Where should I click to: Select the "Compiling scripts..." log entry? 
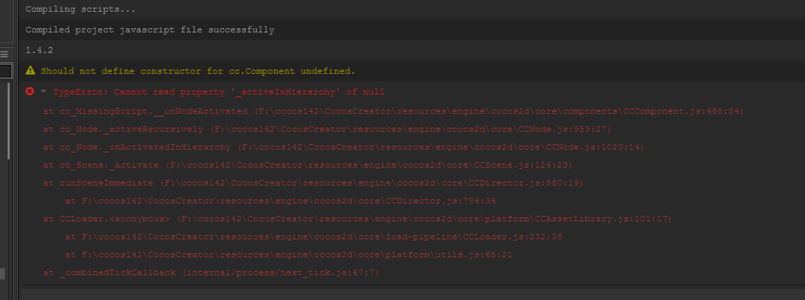pyautogui.click(x=80, y=10)
